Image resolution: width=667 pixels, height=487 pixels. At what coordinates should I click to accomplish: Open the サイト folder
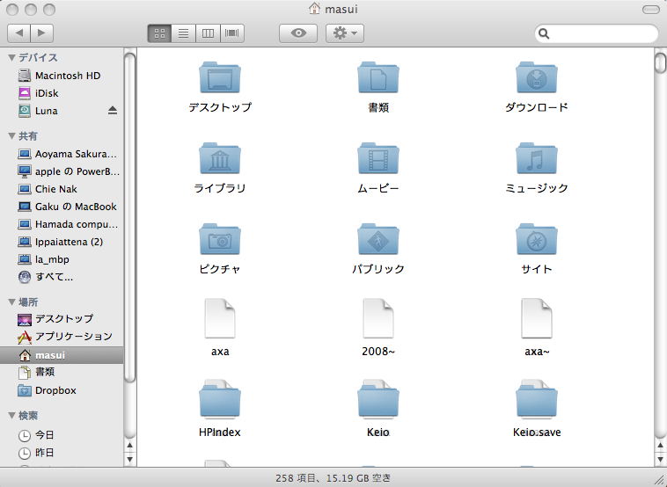[537, 239]
